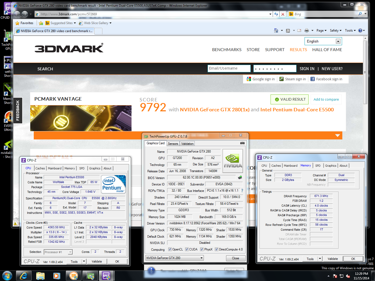This screenshot has width=375, height=281.
Task: Expand Tools arrow in left CPU-Z window
Action: pos(84,261)
